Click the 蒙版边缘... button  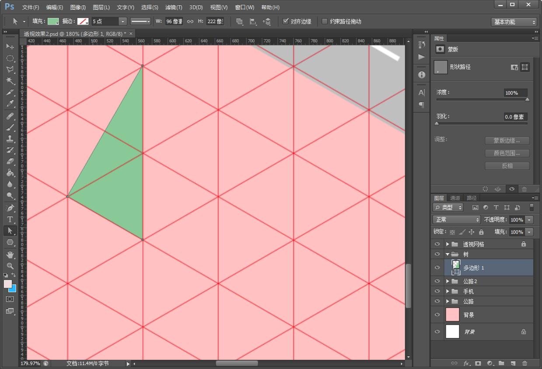(507, 141)
